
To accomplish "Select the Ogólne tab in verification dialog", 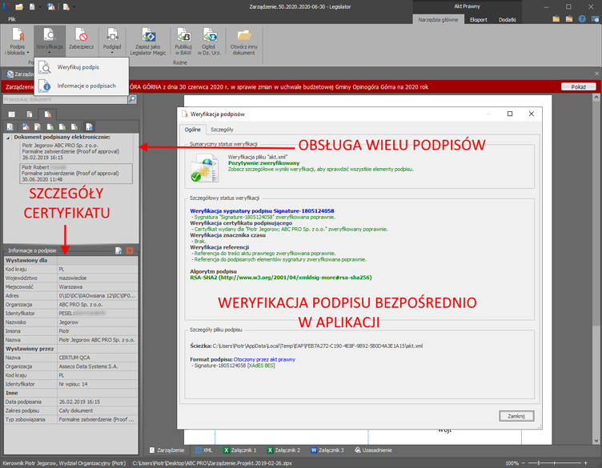I will point(193,130).
